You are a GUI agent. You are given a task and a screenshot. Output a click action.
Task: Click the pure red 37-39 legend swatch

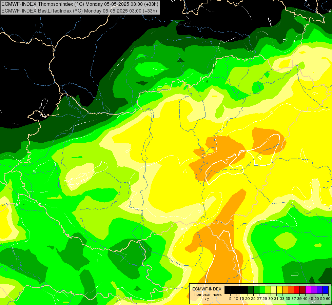click(297, 290)
